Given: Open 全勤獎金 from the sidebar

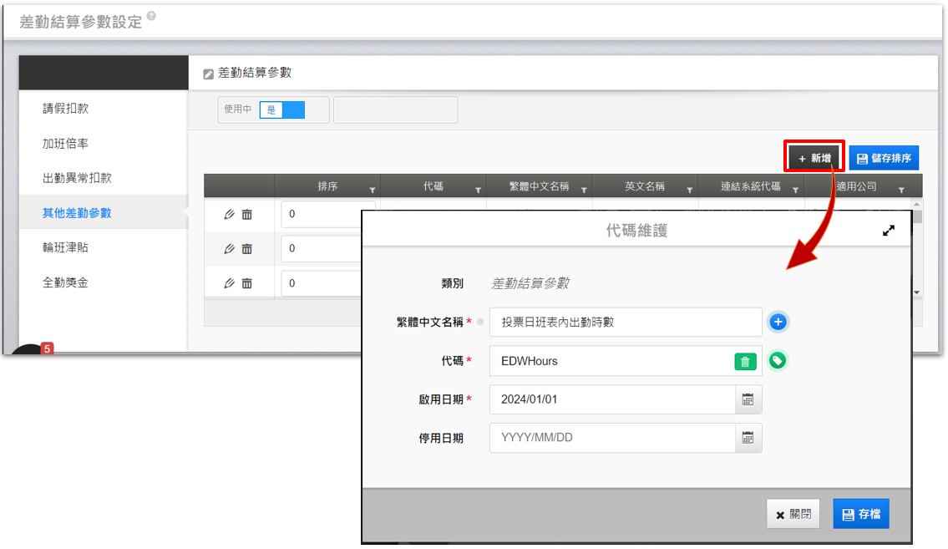Looking at the screenshot, I should coord(66,282).
